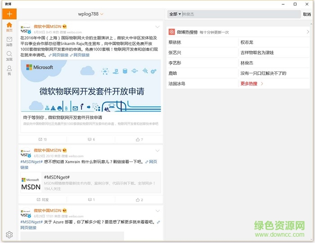Open the Discover (发现) search icon
The image size is (315, 243).
[9, 56]
